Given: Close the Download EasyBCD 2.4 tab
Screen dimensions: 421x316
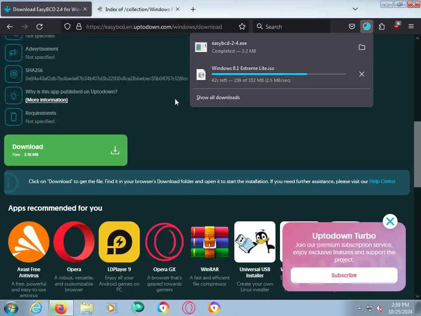Looking at the screenshot, I should (x=85, y=9).
